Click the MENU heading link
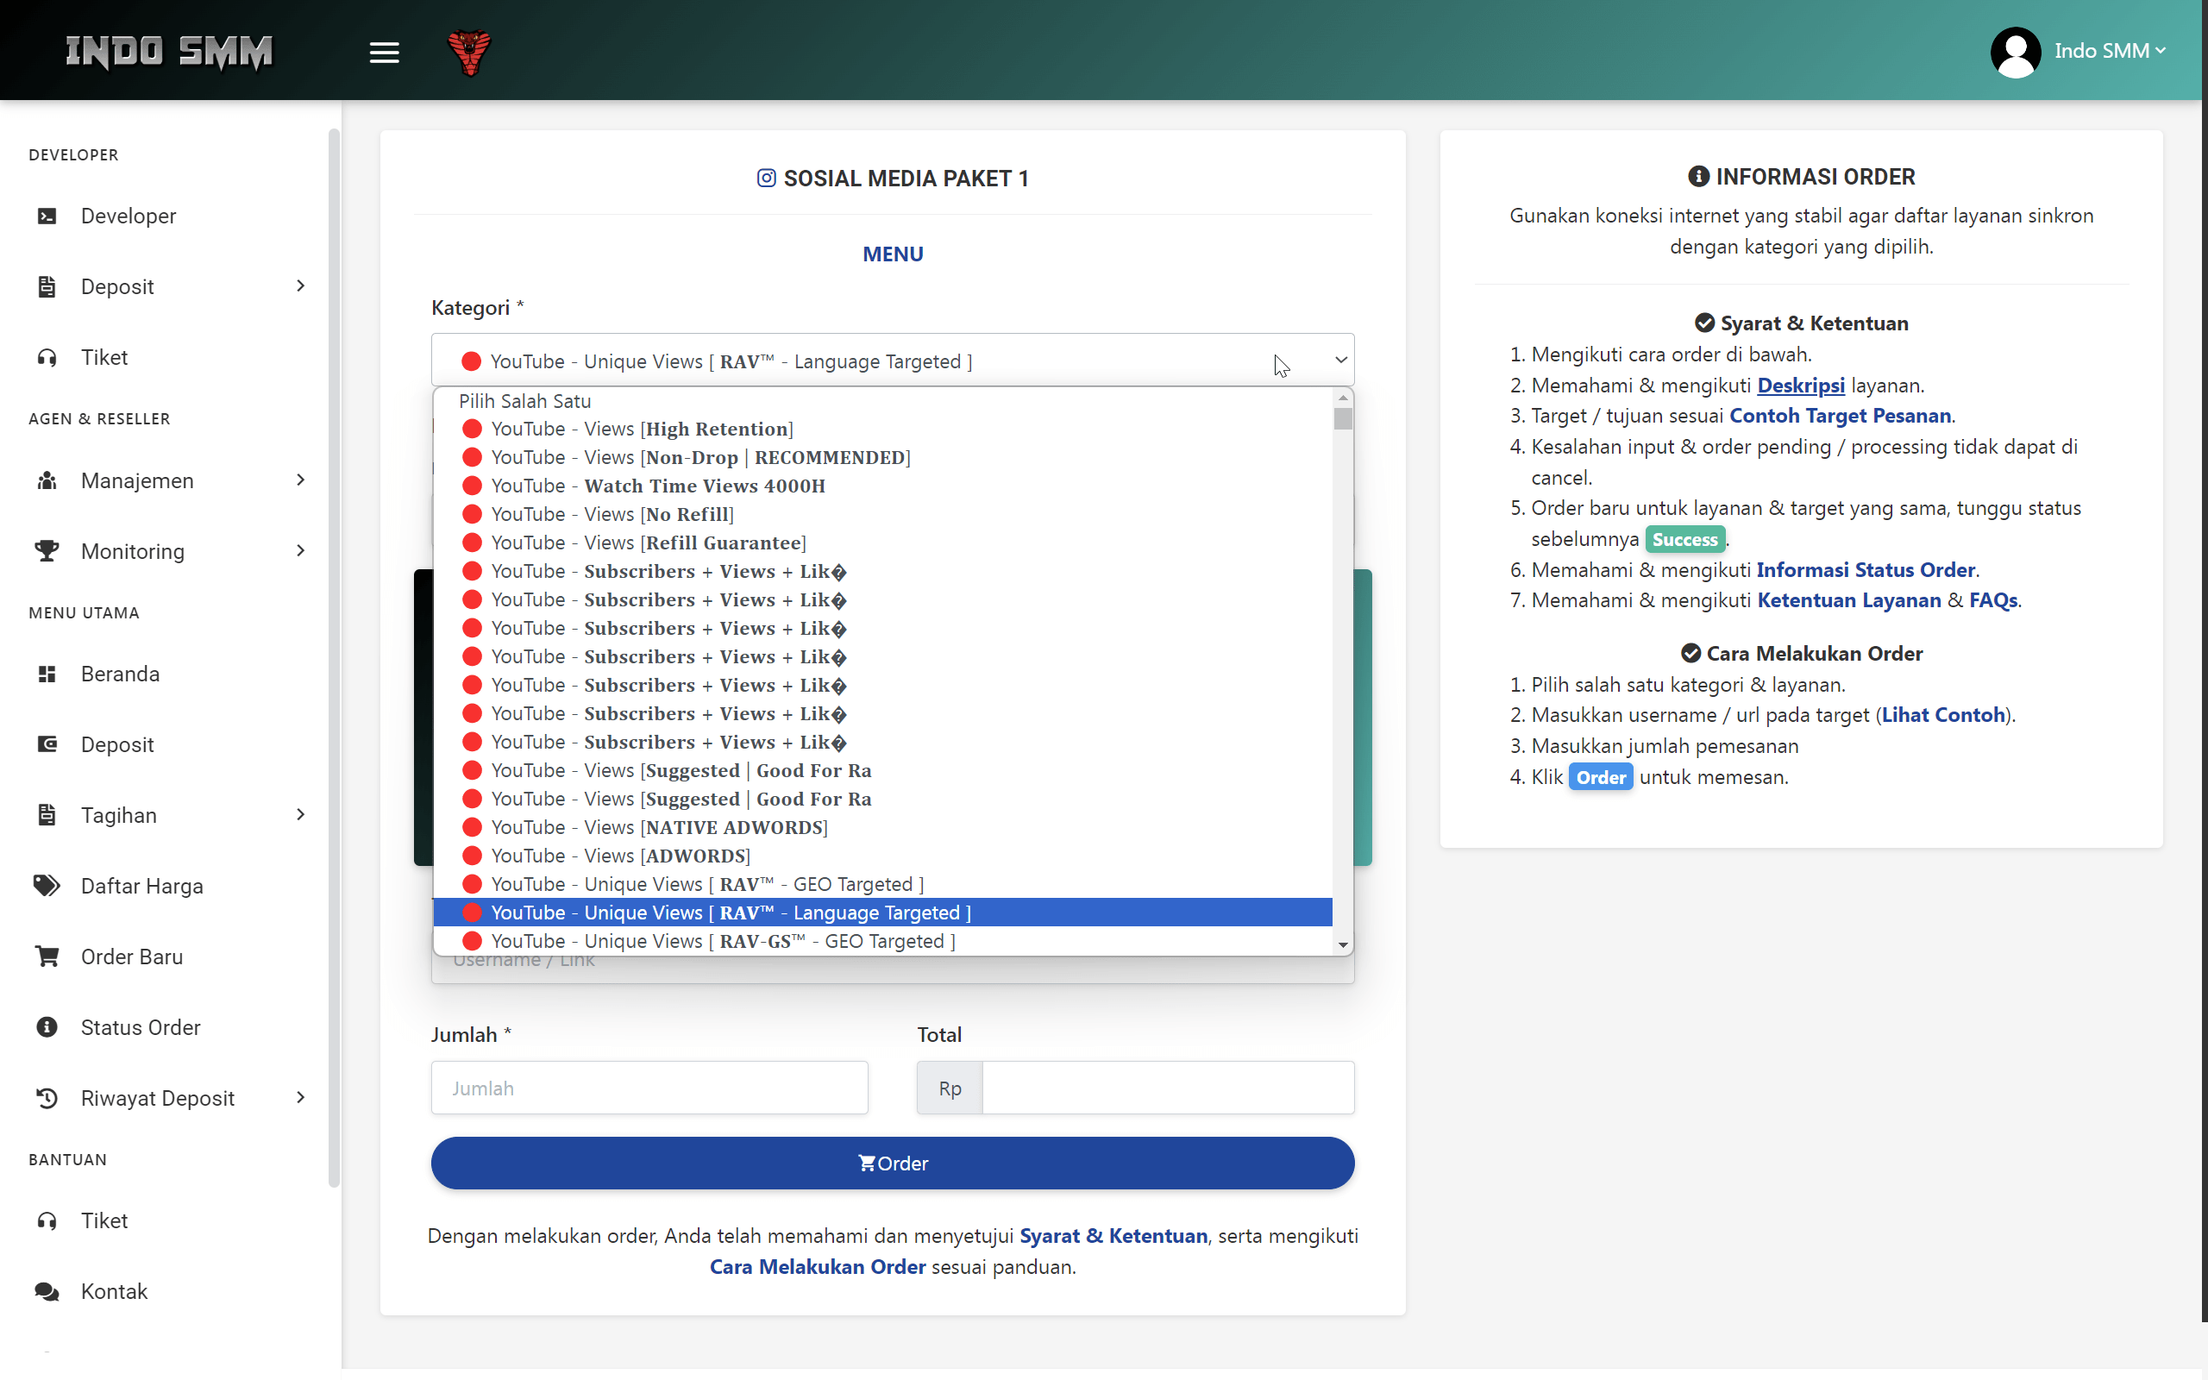Image resolution: width=2208 pixels, height=1380 pixels. (892, 254)
